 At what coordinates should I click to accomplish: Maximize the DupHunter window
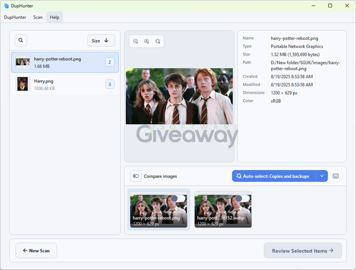tap(330, 6)
